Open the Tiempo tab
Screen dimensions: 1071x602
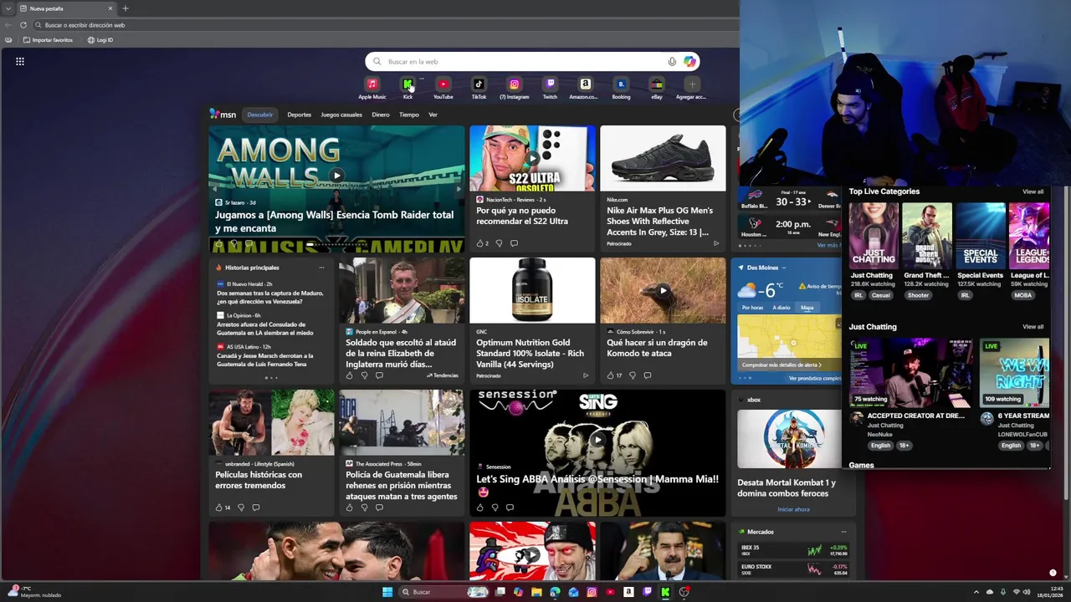[x=409, y=115]
